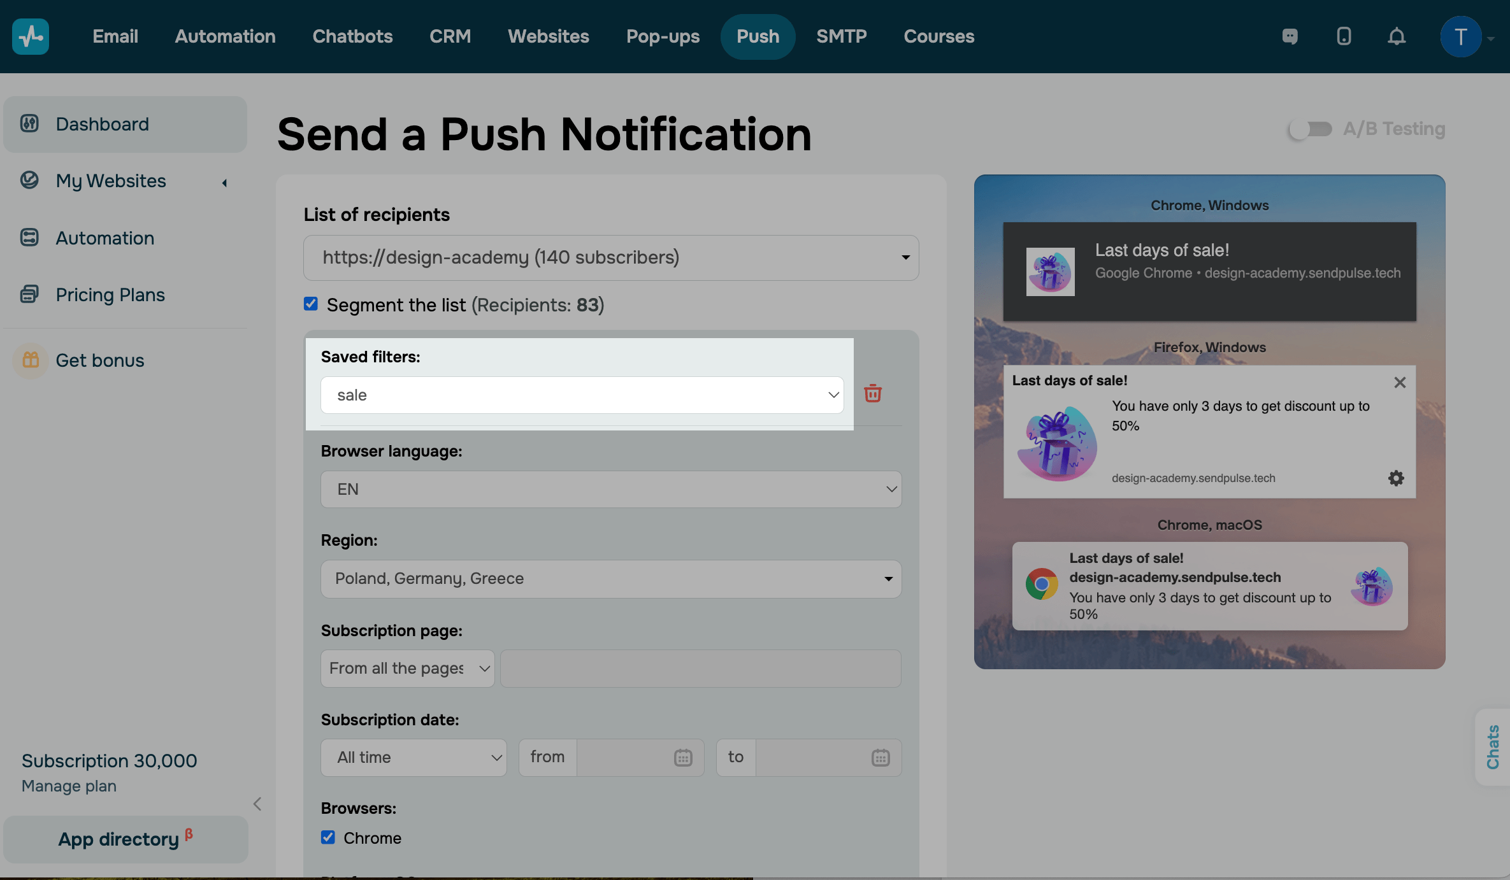Screen dimensions: 1510x880
Task: Click the mobile device icon in header
Action: click(x=1344, y=36)
